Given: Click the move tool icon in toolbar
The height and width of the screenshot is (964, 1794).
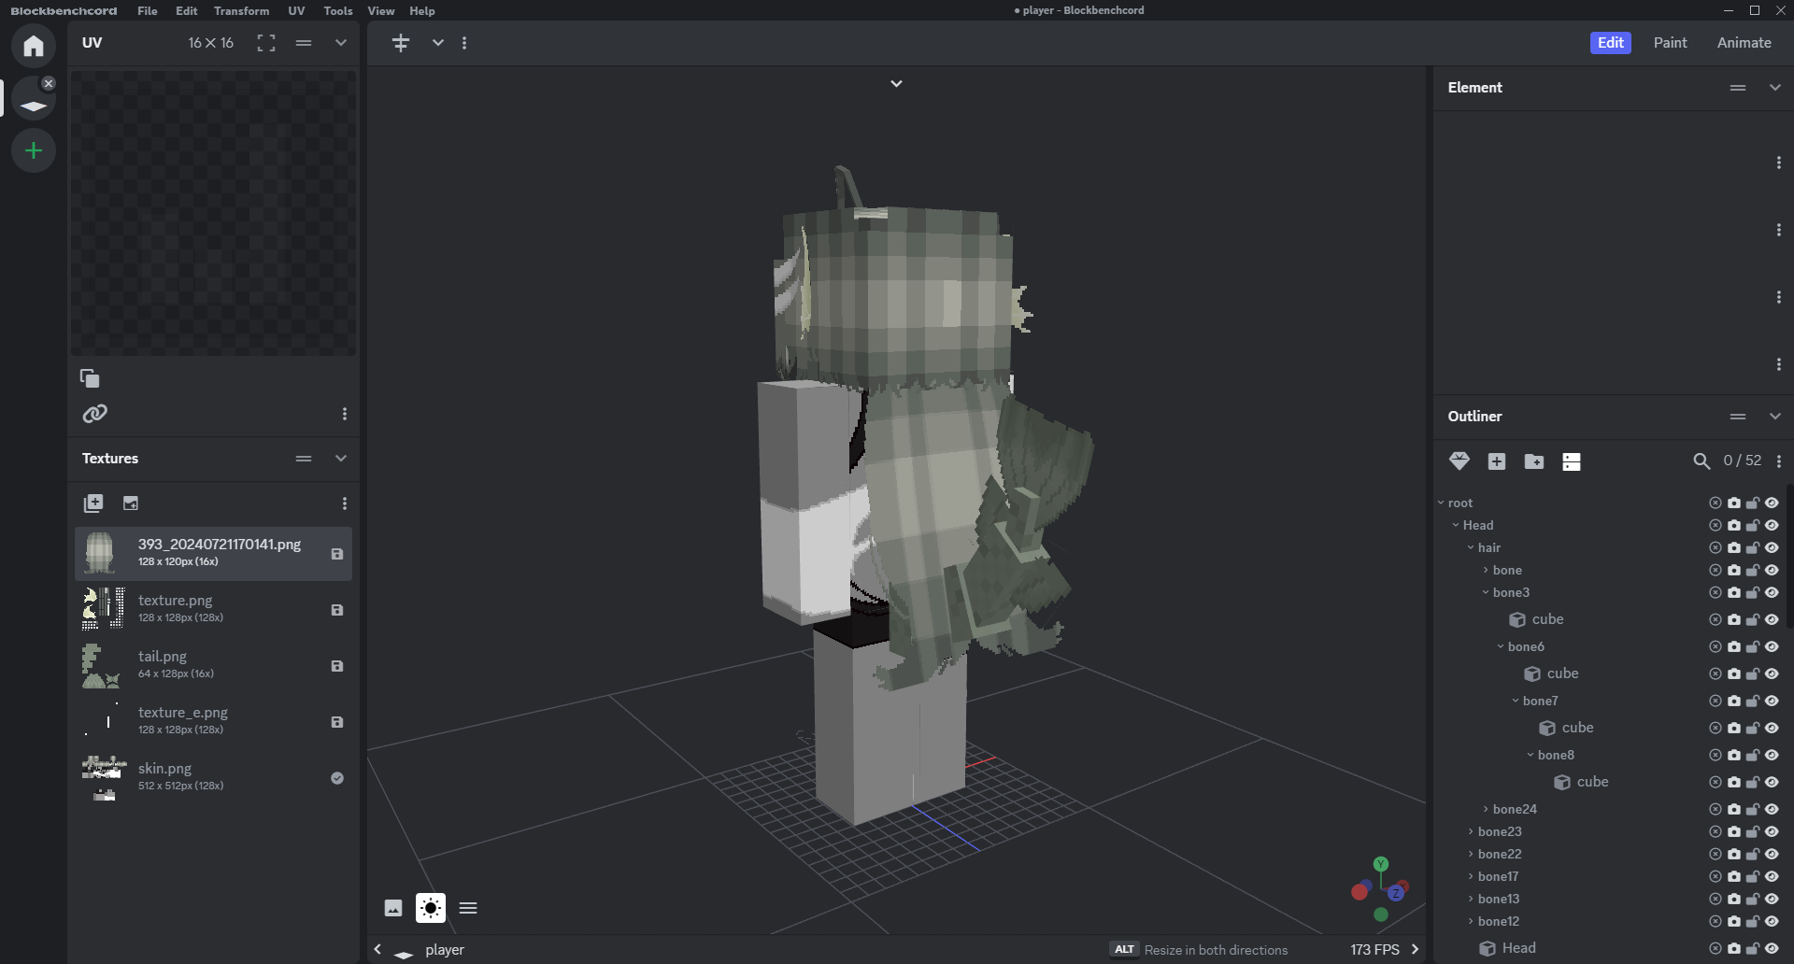Looking at the screenshot, I should (401, 43).
